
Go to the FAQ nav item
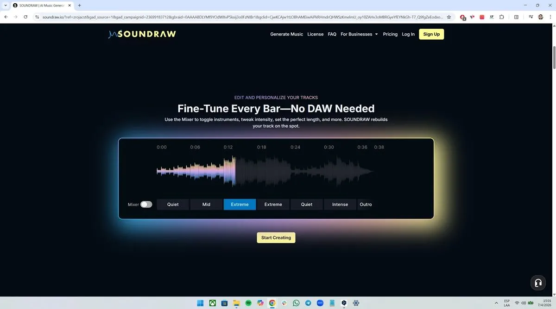pyautogui.click(x=332, y=34)
